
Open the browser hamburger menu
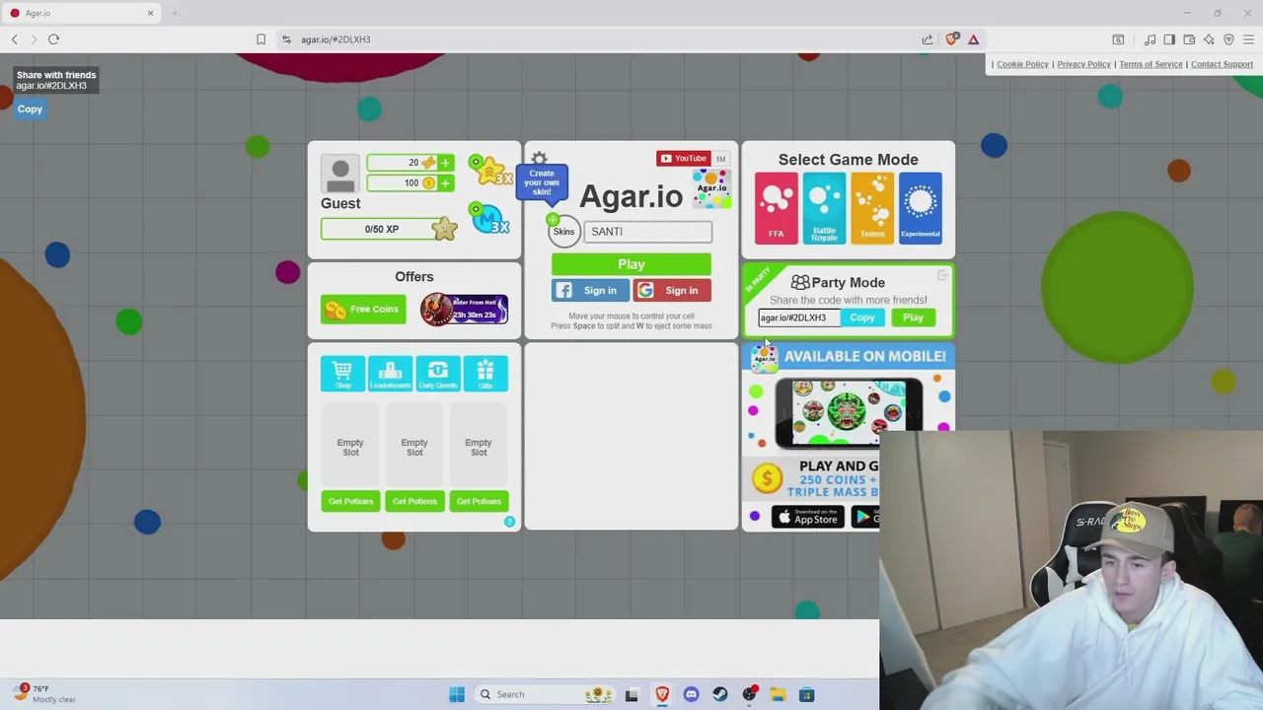pos(1248,39)
